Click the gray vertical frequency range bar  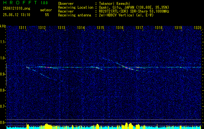(6, 74)
